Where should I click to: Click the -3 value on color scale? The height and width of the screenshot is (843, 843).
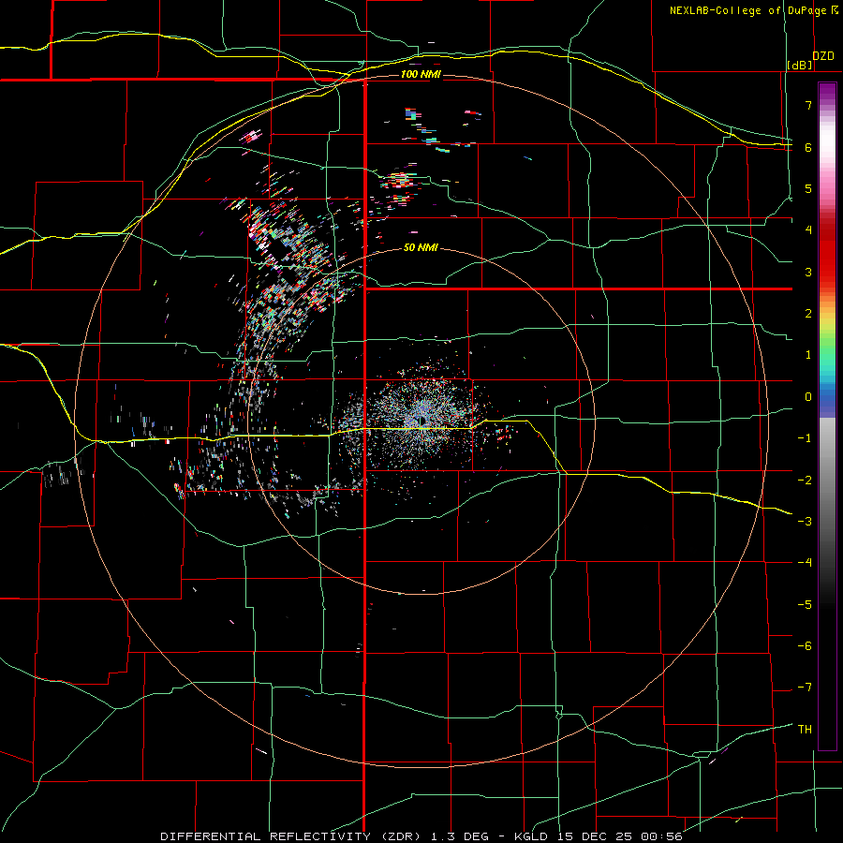coord(805,522)
